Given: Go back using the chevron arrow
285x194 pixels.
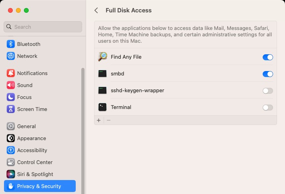Looking at the screenshot, I should tap(96, 10).
